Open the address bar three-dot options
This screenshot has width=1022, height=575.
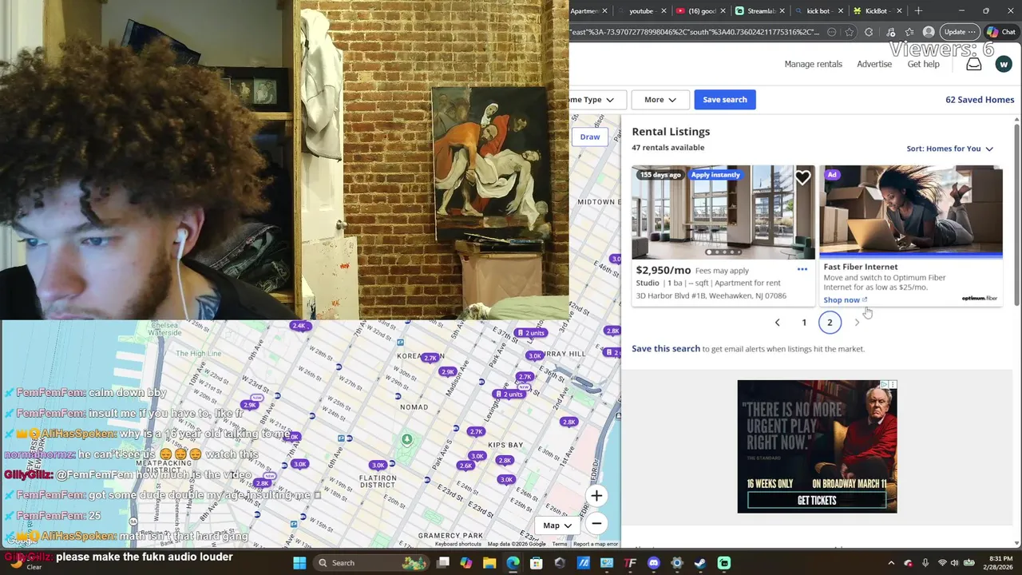(832, 32)
